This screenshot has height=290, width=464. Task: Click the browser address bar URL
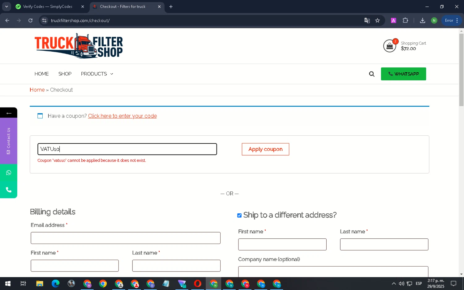pyautogui.click(x=80, y=20)
